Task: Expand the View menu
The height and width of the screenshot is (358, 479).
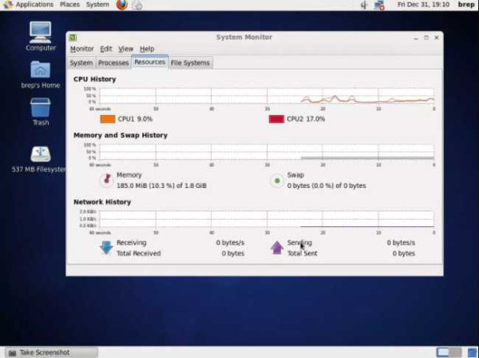Action: [x=126, y=49]
